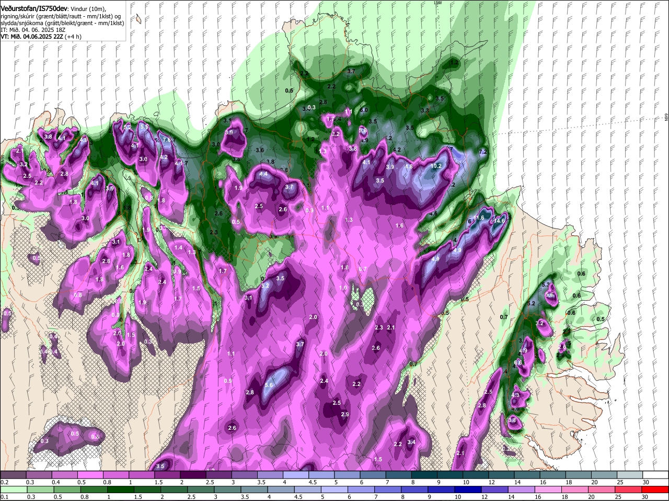Click the 5.3 precipitation value on the map
The height and width of the screenshot is (501, 669).
click(x=547, y=284)
